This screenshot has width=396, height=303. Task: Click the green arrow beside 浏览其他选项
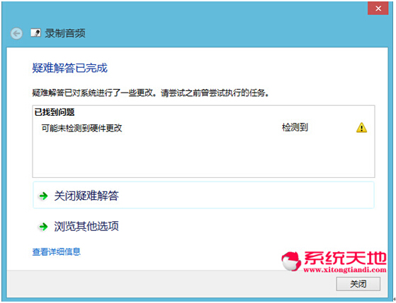click(43, 227)
